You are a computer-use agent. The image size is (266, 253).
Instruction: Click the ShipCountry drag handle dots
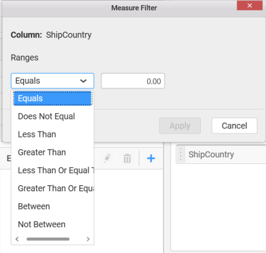tap(181, 154)
